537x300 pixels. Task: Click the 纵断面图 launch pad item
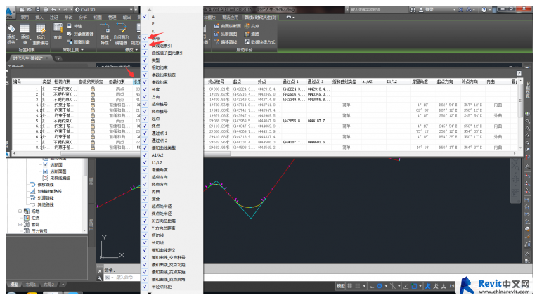[x=225, y=34]
